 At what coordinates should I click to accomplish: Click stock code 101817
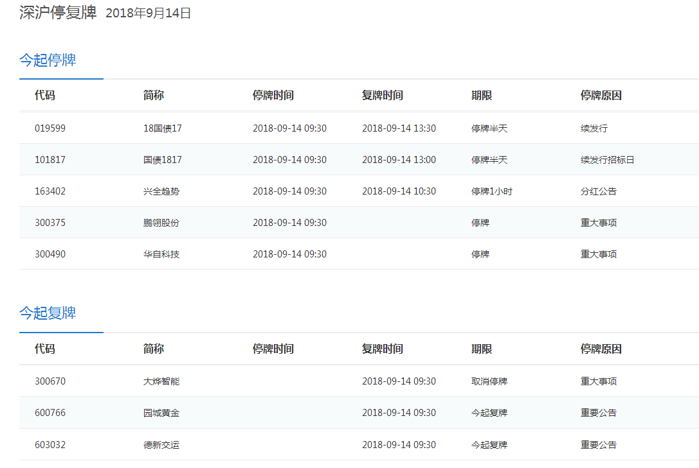coord(50,160)
